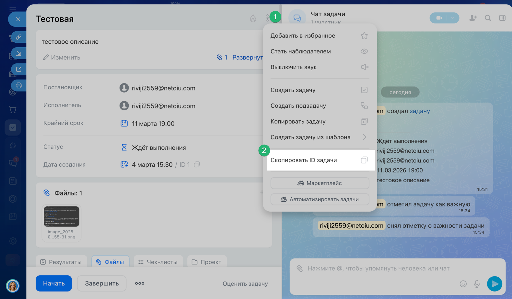The height and width of the screenshot is (299, 512).
Task: Open the emoji picker in chat
Action: tap(463, 284)
